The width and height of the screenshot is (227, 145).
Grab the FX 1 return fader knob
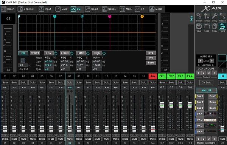click(162, 105)
